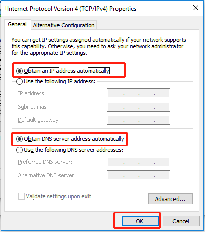
Task: Click the Alternative DNS server field
Action: [138, 175]
